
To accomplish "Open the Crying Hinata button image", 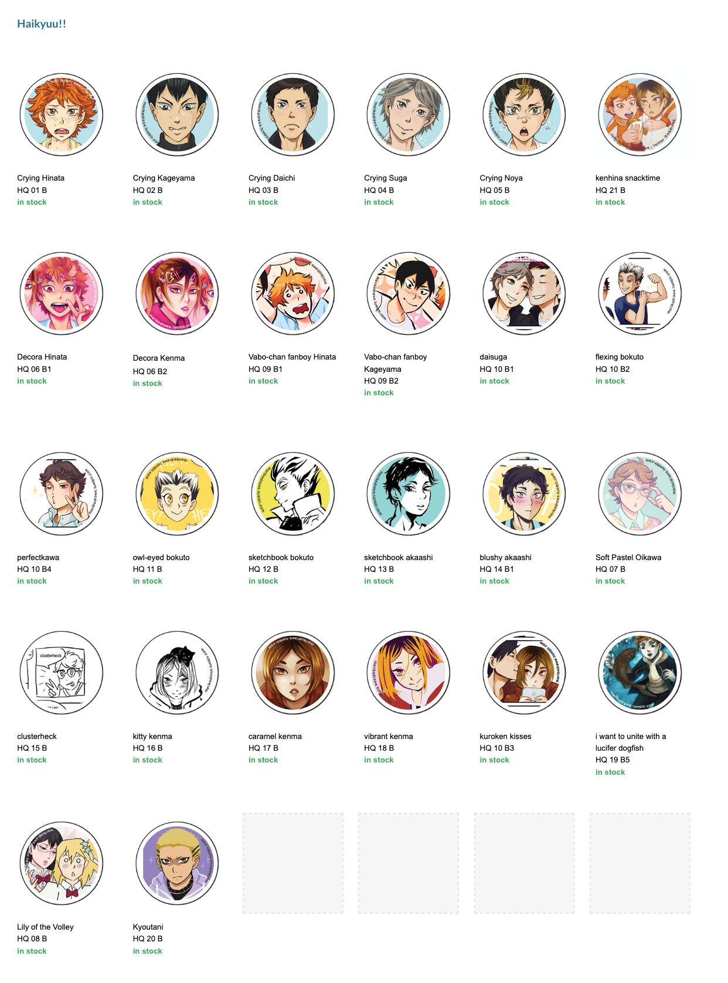I will point(62,115).
